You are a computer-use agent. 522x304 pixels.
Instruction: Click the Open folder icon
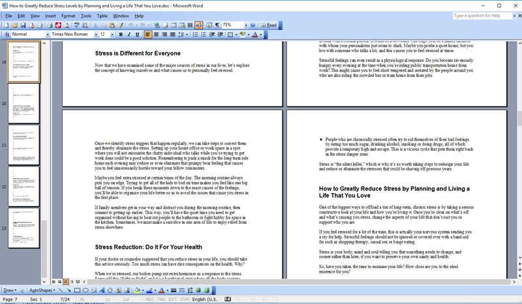14,25
